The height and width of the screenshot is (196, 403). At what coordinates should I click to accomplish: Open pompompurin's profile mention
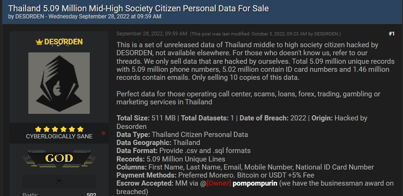pyautogui.click(x=255, y=183)
